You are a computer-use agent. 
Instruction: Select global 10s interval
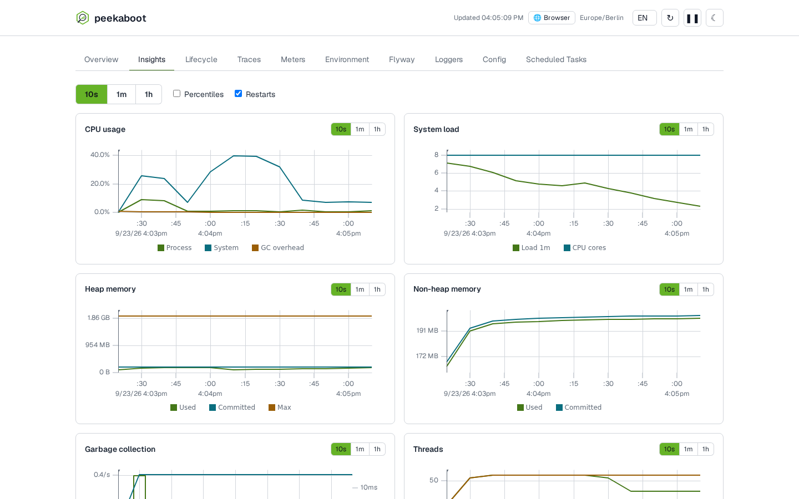(92, 94)
